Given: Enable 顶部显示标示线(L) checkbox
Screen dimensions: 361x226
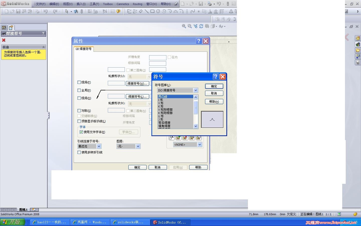Looking at the screenshot, I should tap(79, 121).
